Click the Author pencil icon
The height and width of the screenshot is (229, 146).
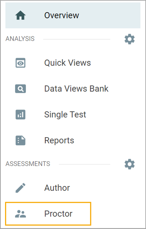[x=20, y=188]
